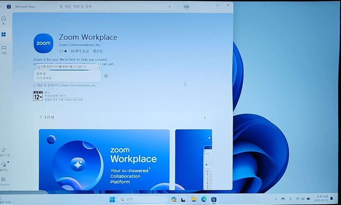Open File Explorer from the taskbar
The height and width of the screenshot is (205, 341).
194,199
